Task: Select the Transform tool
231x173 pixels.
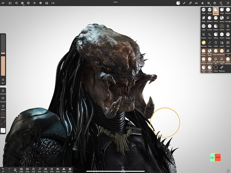Action: 228,52
